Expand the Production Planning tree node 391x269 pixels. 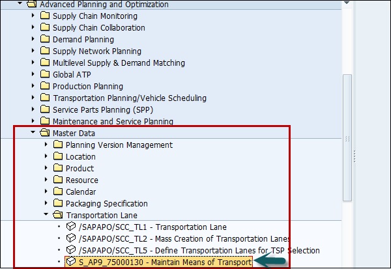coord(33,87)
